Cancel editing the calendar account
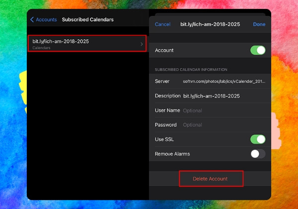The height and width of the screenshot is (209, 298). tap(162, 24)
